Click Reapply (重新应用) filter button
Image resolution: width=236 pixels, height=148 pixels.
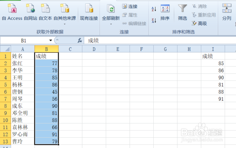[x=204, y=15]
